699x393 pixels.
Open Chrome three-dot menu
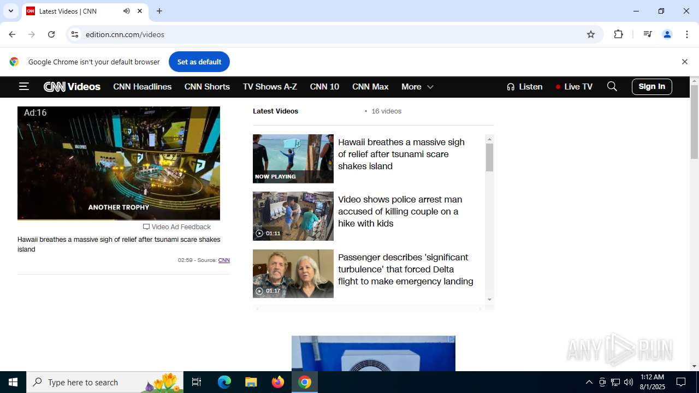tap(687, 34)
